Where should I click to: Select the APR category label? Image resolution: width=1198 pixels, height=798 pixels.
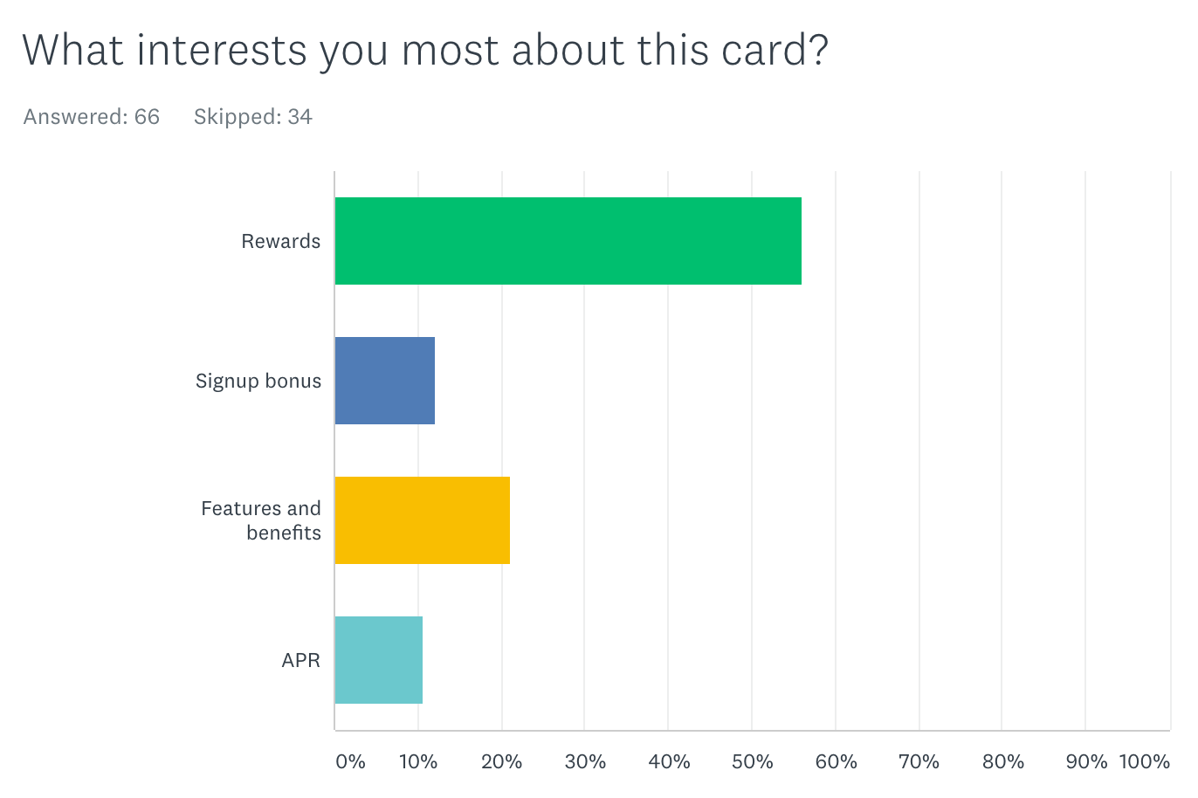301,660
